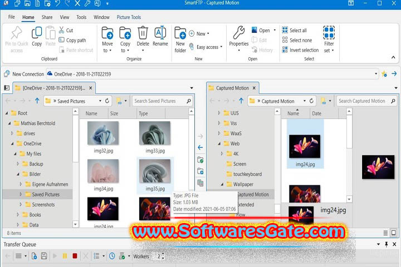Click the left transfer arrow between panes
This screenshot has width=401, height=267.
click(x=200, y=147)
